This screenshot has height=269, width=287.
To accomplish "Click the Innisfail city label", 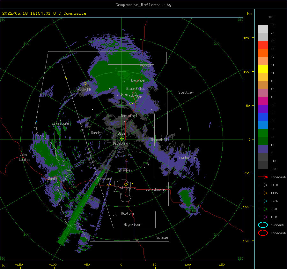I will (x=129, y=116).
